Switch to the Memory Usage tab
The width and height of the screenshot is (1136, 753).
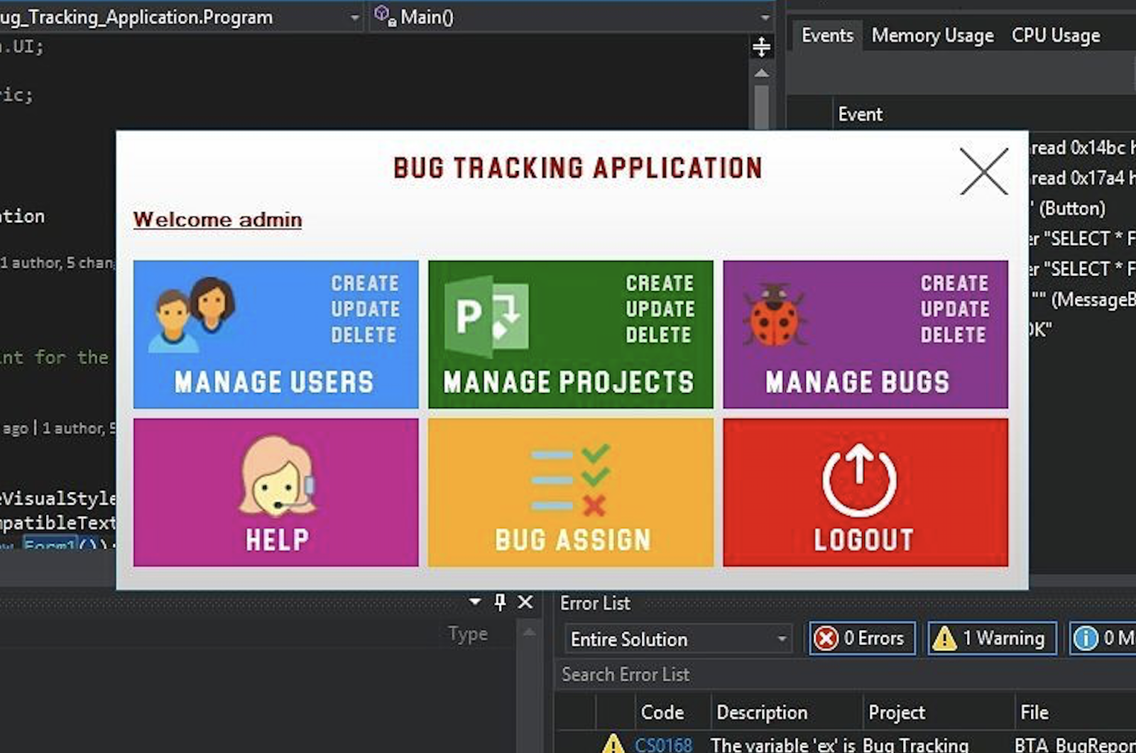tap(932, 35)
